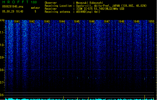Click the yellow bottom spike beneath the 1844 echo
Viewport: 157px width, 100px height.
[63, 98]
